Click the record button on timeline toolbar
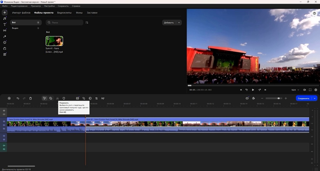Image resolution: width=320 pixels, height=171 pixels. [9, 98]
